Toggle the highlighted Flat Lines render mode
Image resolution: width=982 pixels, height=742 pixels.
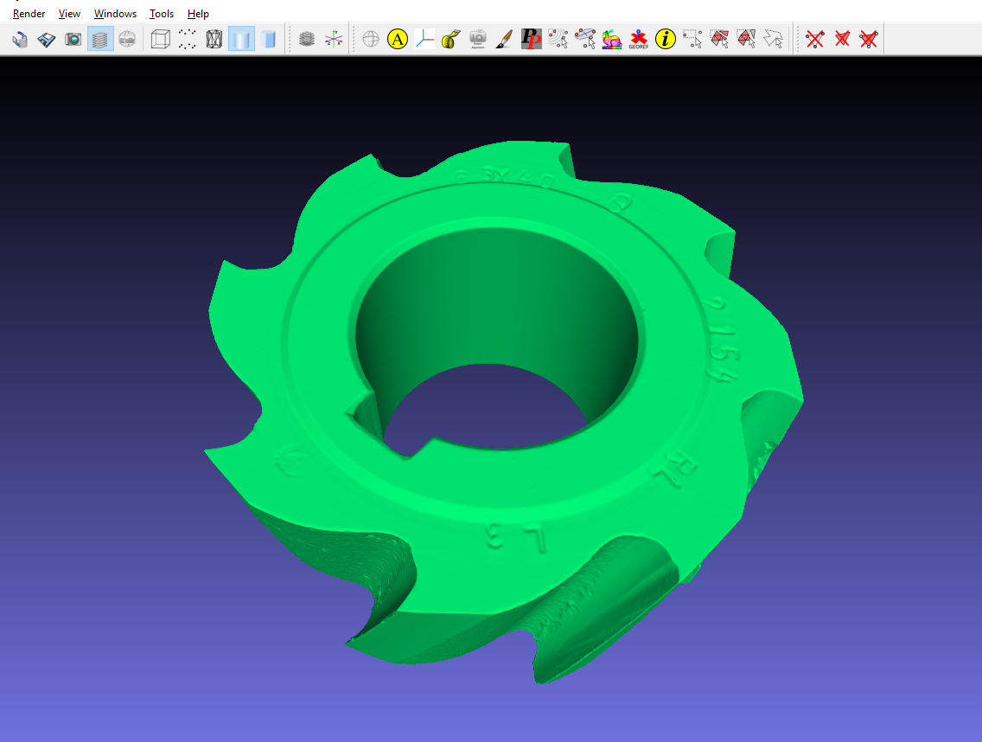click(241, 39)
